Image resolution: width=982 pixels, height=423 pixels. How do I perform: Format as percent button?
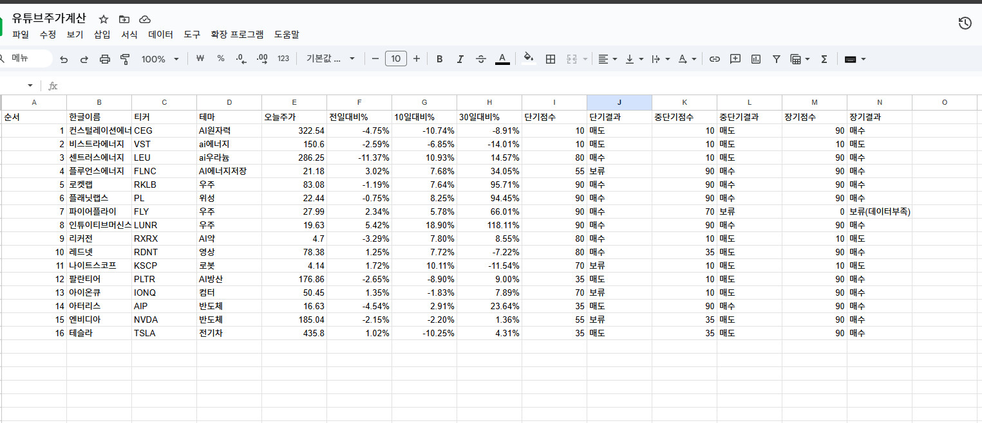point(220,59)
